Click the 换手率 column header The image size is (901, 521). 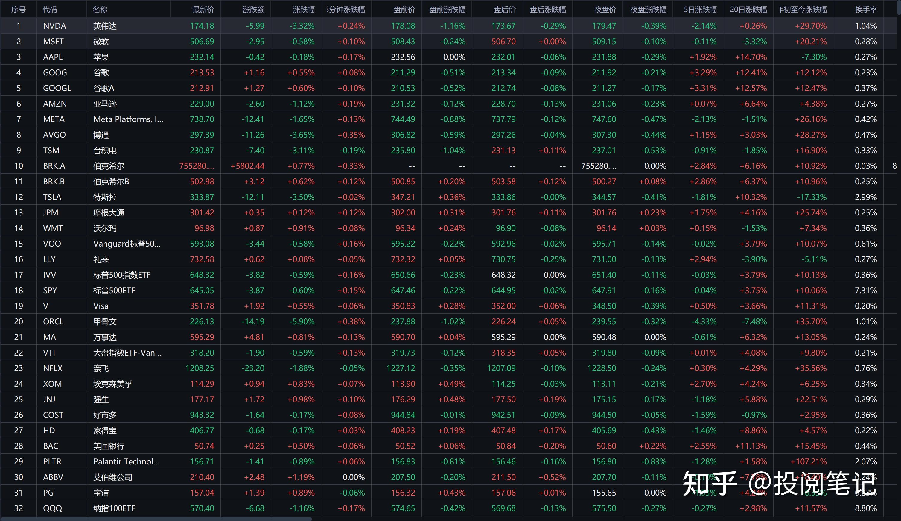[866, 10]
